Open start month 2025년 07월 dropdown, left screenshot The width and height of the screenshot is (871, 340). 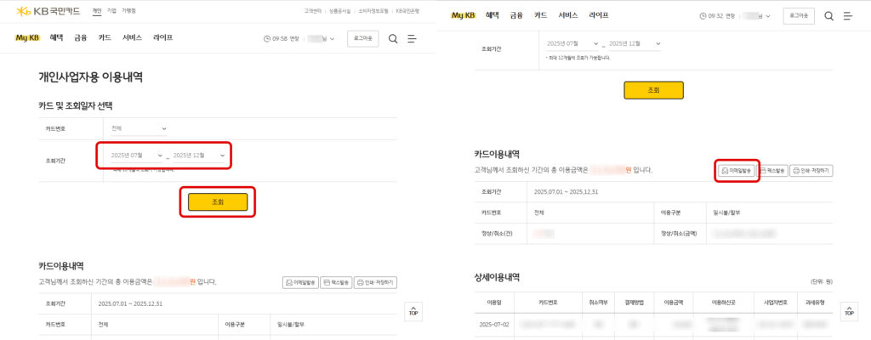click(137, 156)
